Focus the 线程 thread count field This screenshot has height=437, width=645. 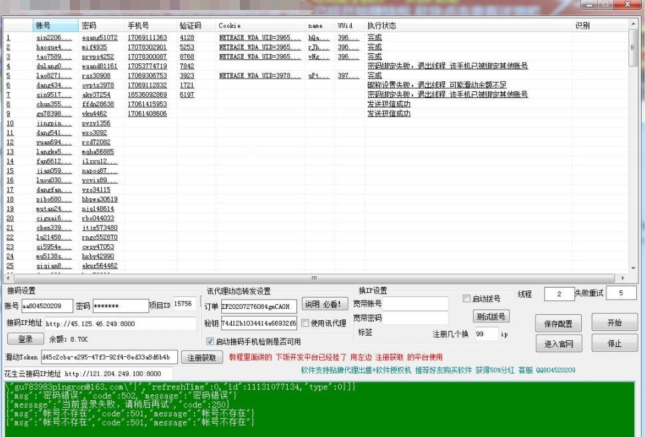[558, 294]
